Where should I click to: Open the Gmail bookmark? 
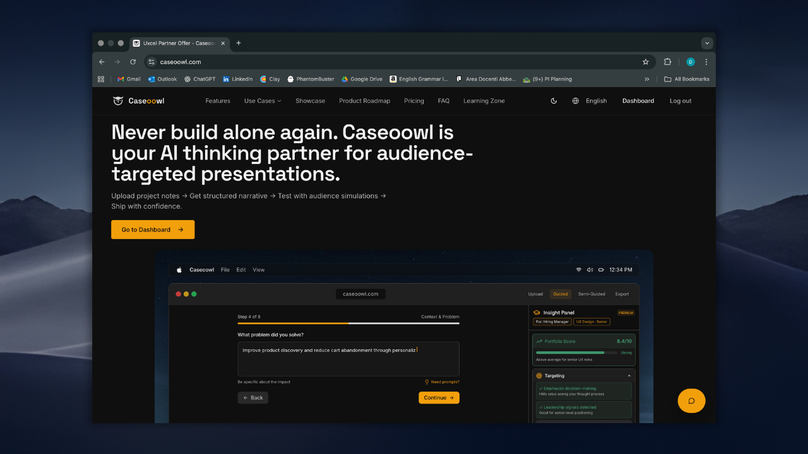(x=129, y=79)
